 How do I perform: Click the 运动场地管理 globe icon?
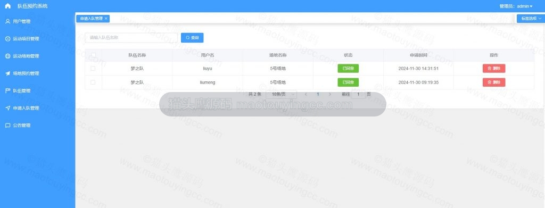point(7,56)
